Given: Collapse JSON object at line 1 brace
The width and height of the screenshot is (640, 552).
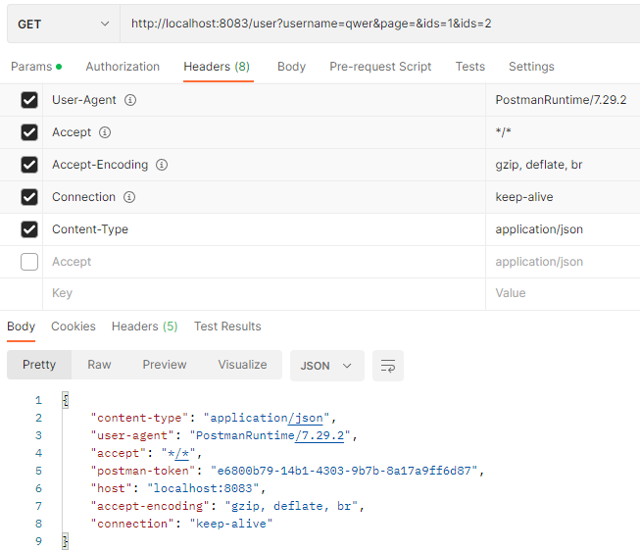Looking at the screenshot, I should click(66, 400).
